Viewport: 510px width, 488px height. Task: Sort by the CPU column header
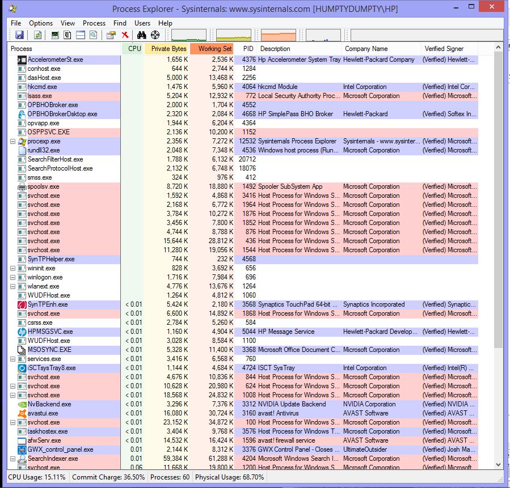132,49
